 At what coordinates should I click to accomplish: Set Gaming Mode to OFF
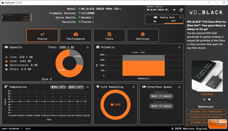[x=174, y=21]
